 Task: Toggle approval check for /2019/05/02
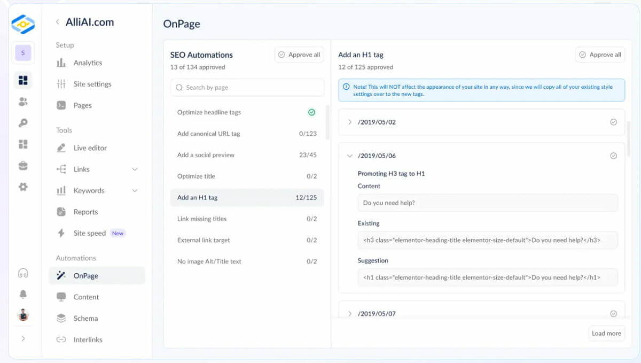coord(613,122)
